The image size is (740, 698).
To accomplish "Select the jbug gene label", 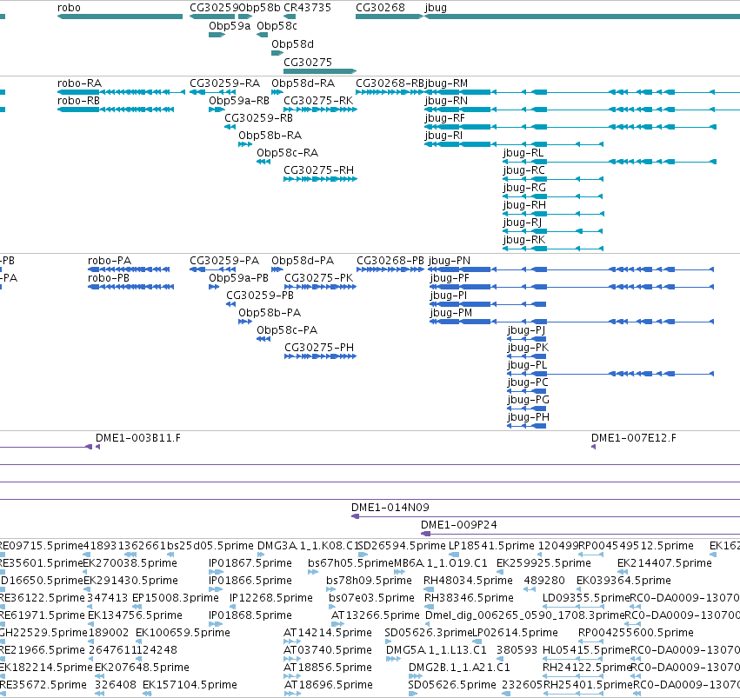I will click(436, 8).
